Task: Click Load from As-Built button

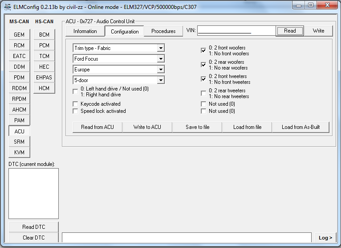Action: [300, 127]
